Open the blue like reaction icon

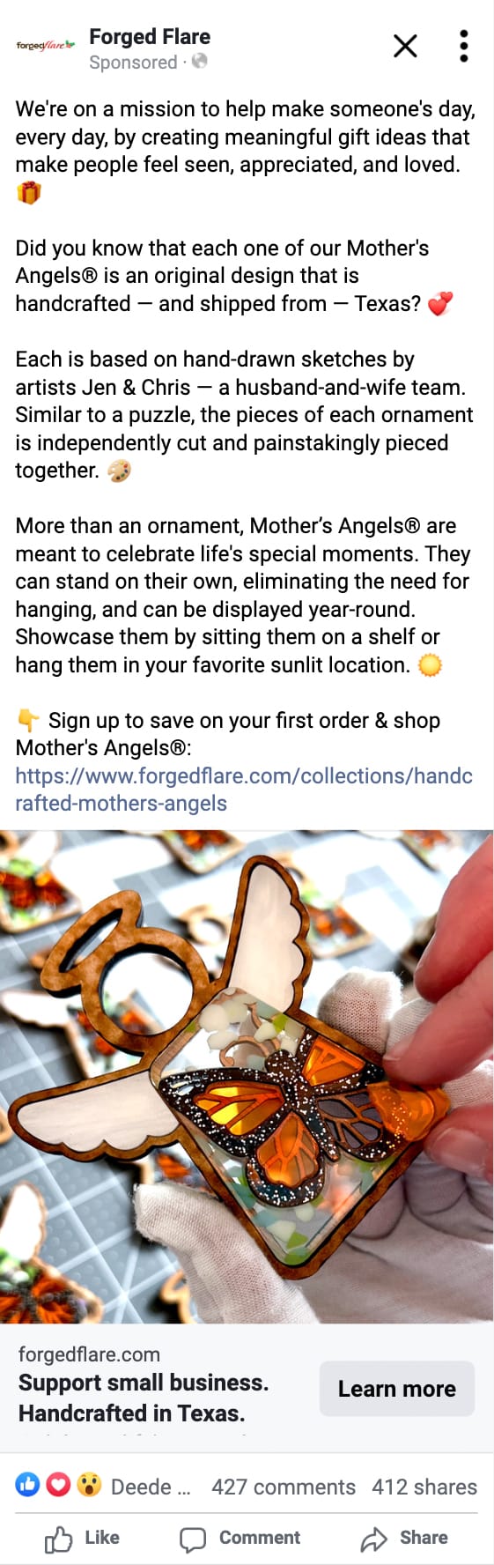click(x=28, y=1485)
